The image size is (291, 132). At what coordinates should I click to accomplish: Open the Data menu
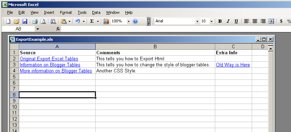point(96,12)
